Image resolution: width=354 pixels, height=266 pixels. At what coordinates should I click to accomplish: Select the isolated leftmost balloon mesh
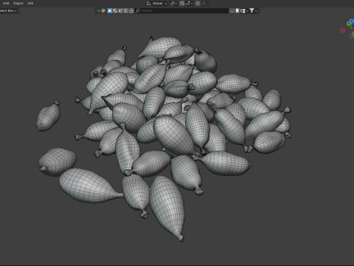pos(48,116)
